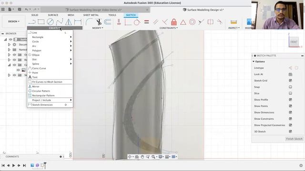Click the Save icon in the top bar
The width and height of the screenshot is (305, 171).
pos(20,9)
